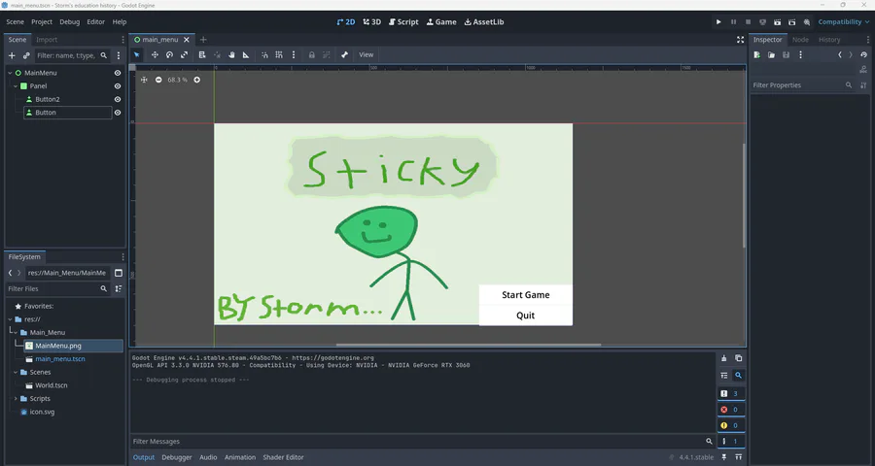The width and height of the screenshot is (875, 466).
Task: Switch to the Node dock tab
Action: [800, 40]
